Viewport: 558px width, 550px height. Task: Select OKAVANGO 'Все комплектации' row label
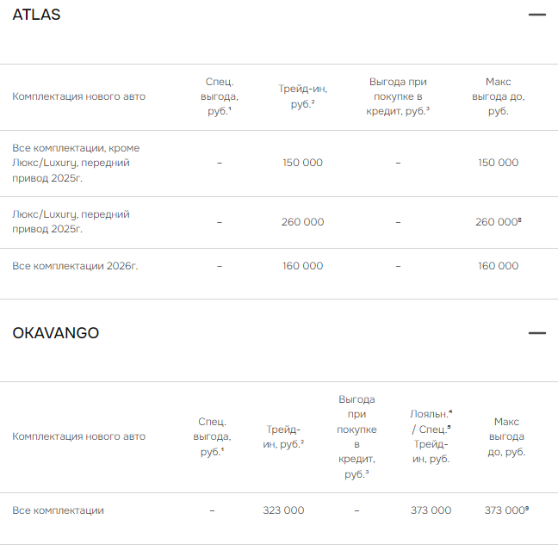[x=58, y=510]
